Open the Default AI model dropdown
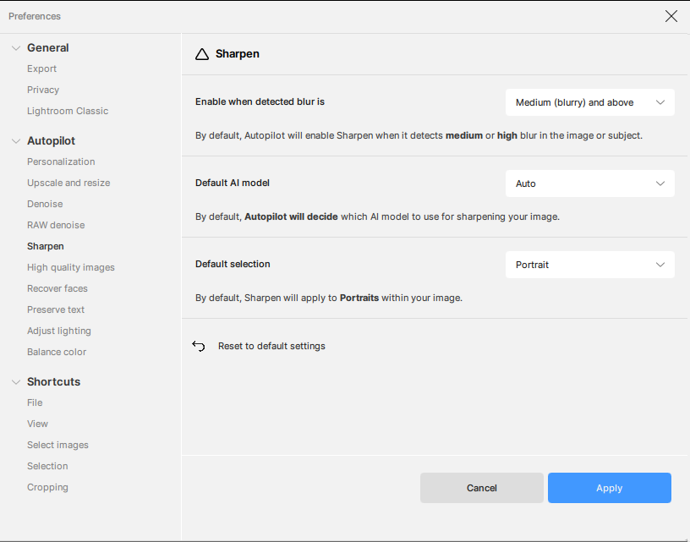This screenshot has height=542, width=690. (x=589, y=183)
